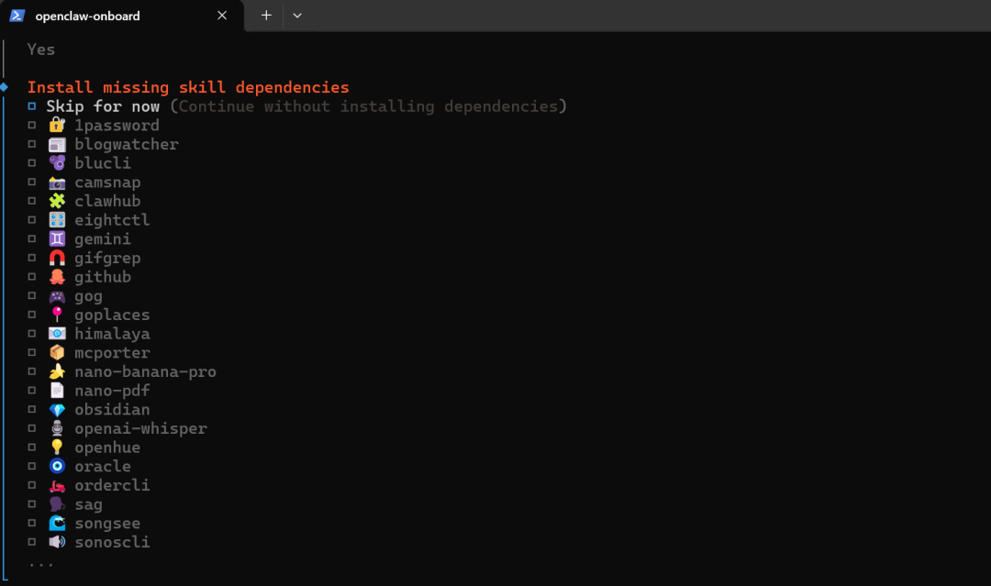Viewport: 991px width, 586px height.
Task: Click the ellipsis indicating more skills
Action: point(41,562)
